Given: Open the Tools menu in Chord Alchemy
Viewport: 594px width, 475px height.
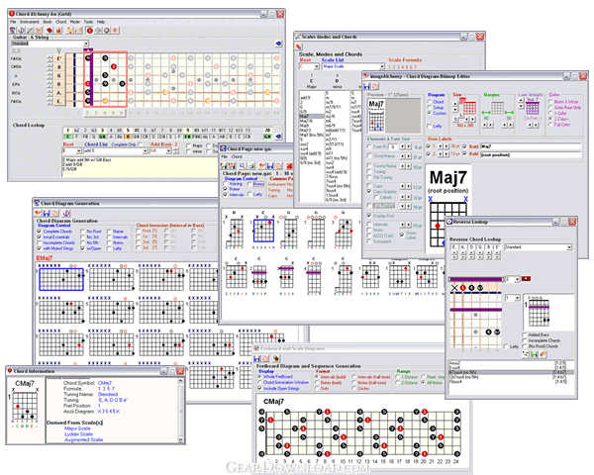Looking at the screenshot, I should pyautogui.click(x=88, y=22).
